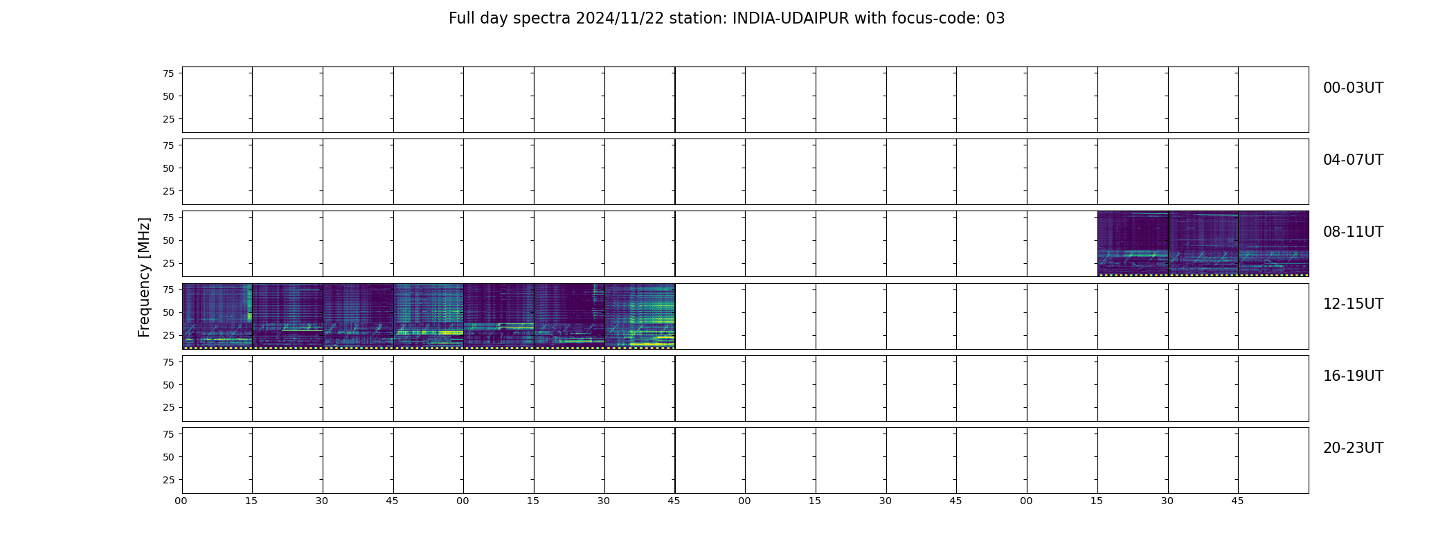
Task: Select the '12-15UT' row label
Action: [1353, 304]
